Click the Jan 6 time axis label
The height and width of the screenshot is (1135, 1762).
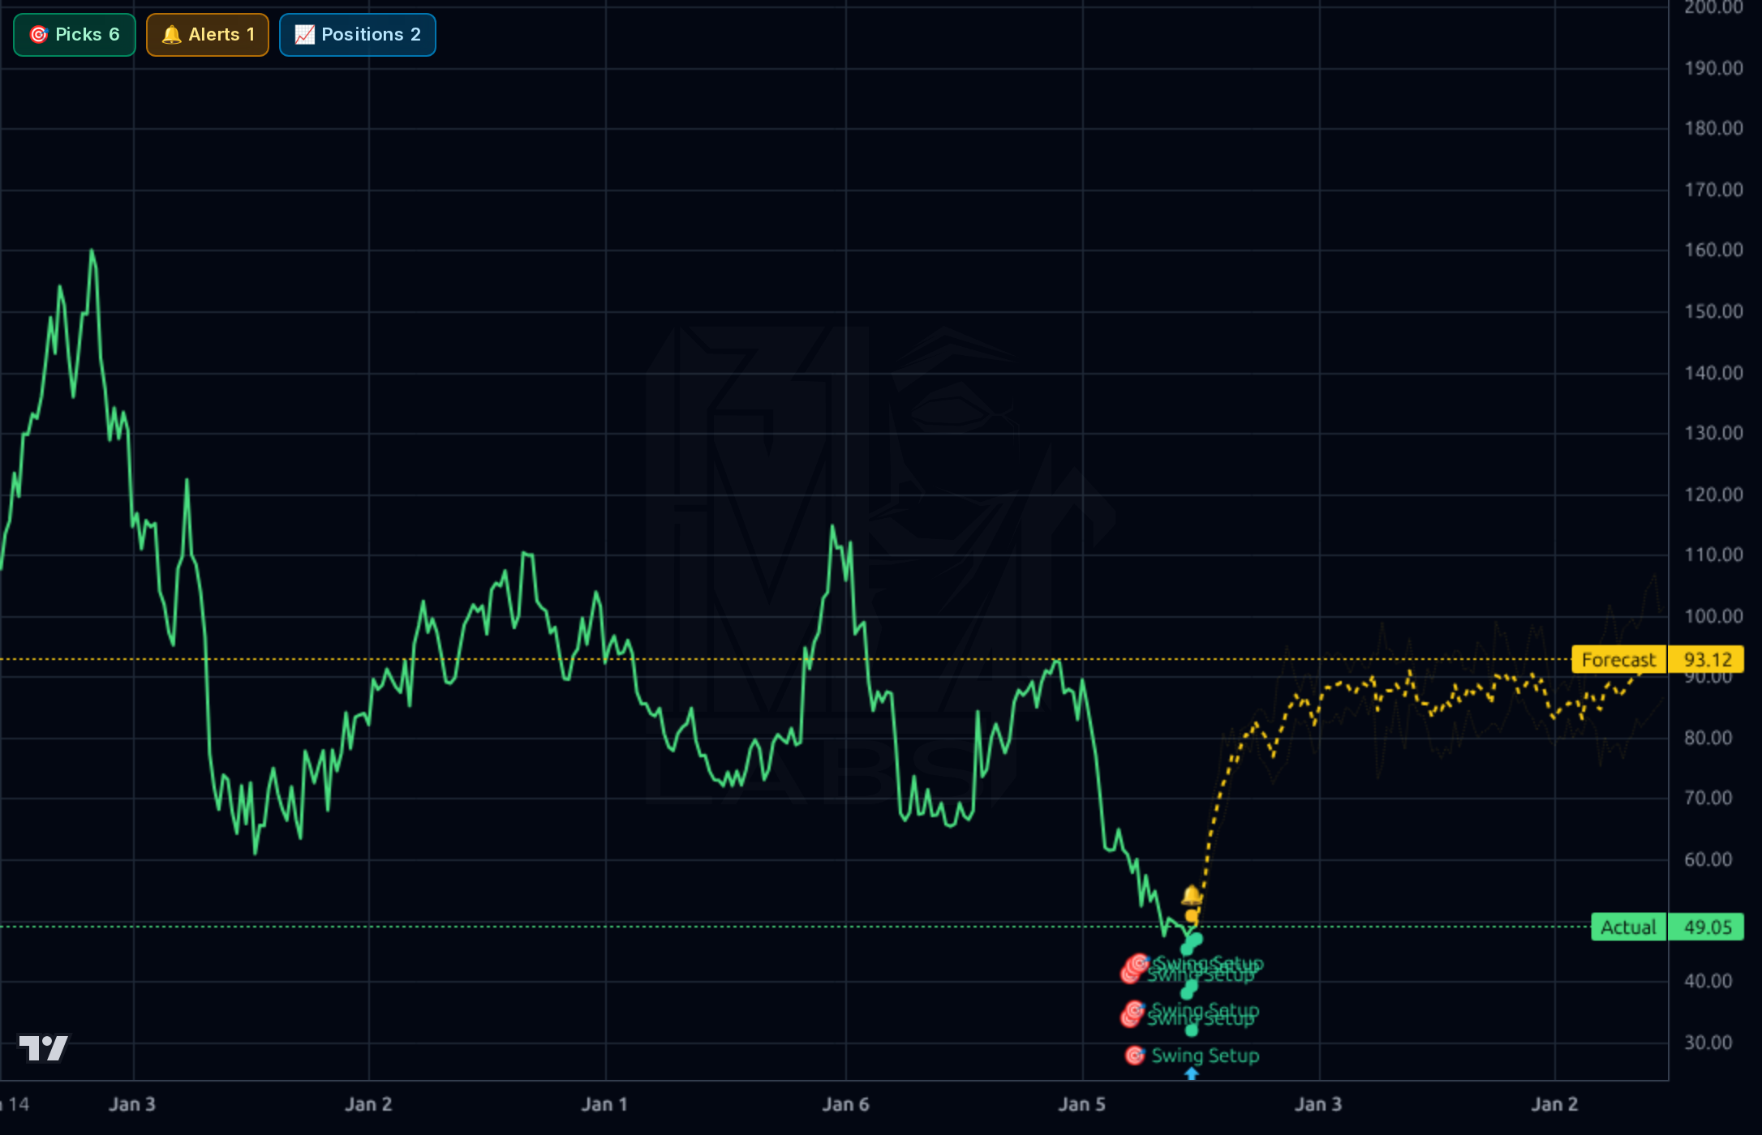(x=845, y=1104)
